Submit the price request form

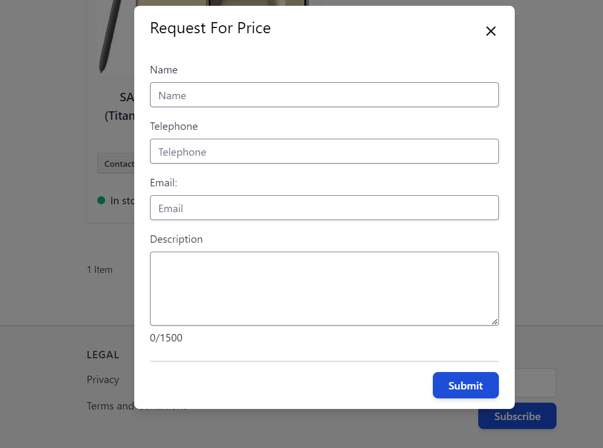(465, 385)
